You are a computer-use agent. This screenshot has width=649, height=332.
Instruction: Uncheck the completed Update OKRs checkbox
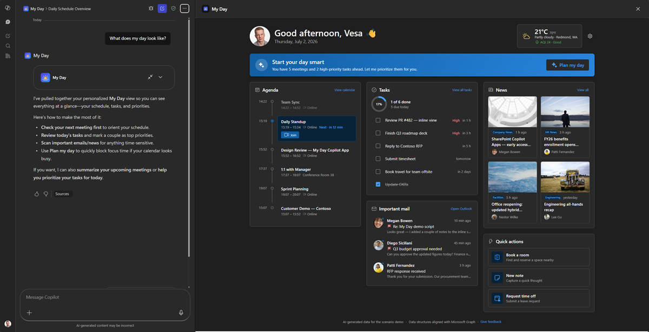[x=378, y=185]
